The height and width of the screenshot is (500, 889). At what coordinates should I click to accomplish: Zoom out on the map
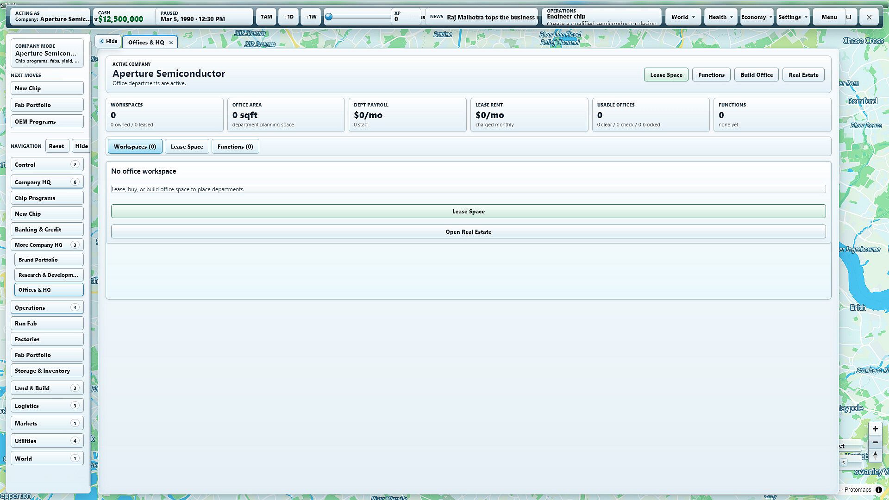pyautogui.click(x=875, y=442)
